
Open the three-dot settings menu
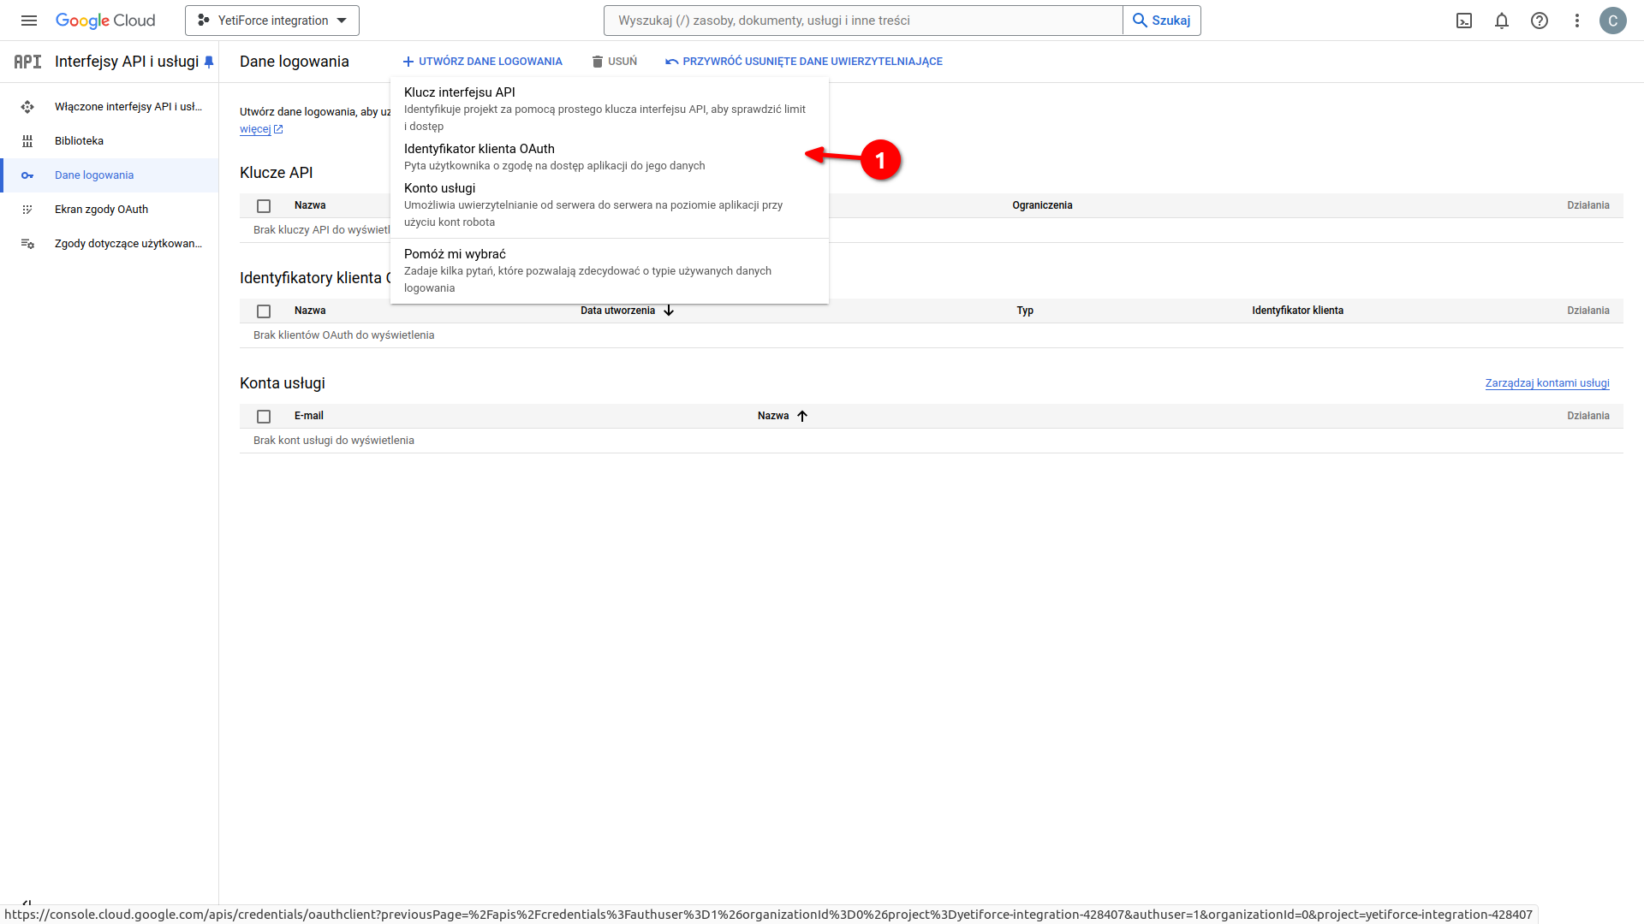click(1577, 21)
